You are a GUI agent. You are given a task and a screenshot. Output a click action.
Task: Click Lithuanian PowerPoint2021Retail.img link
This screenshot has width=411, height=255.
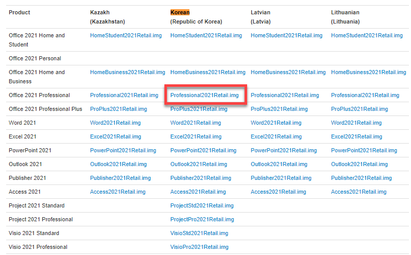(x=364, y=150)
